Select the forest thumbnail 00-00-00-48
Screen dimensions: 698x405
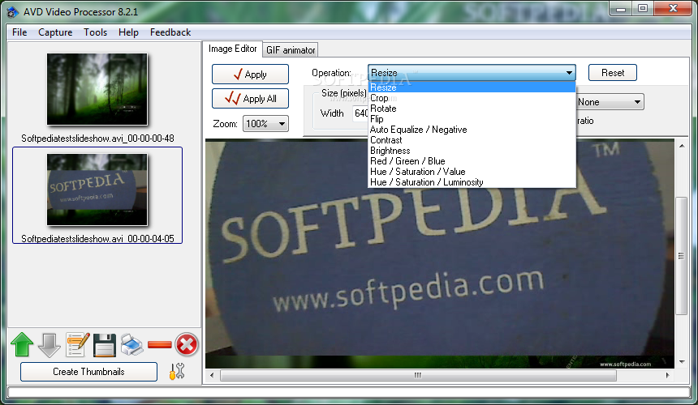(x=97, y=89)
